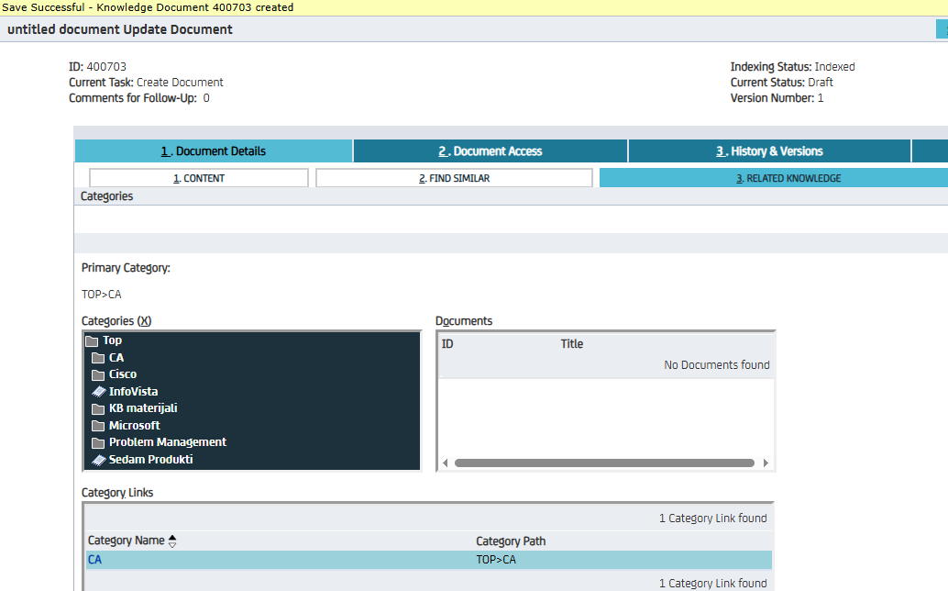
Task: Click the Category Path column header
Action: click(511, 541)
